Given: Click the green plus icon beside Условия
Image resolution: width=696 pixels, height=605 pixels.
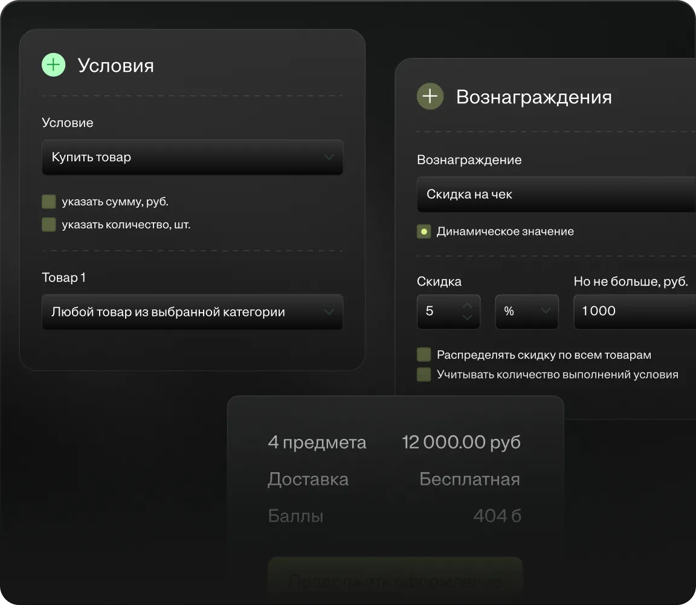Looking at the screenshot, I should click(x=53, y=65).
